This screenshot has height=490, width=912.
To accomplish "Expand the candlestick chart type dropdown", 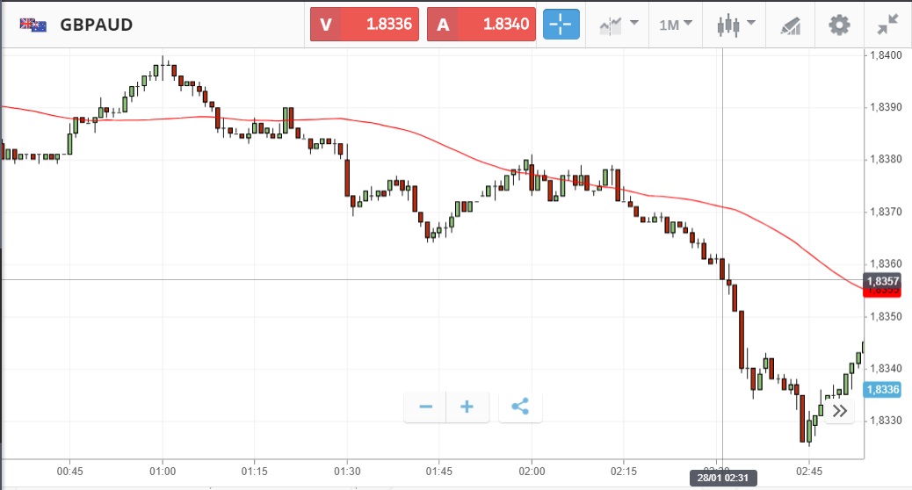I will pos(736,25).
